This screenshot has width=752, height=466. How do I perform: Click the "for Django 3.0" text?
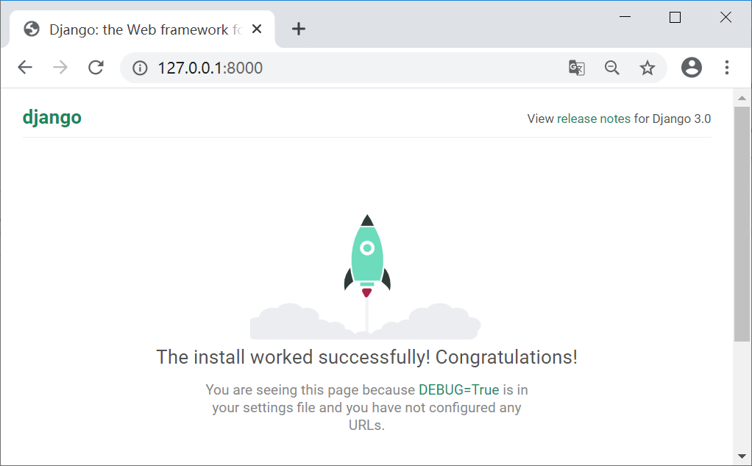point(673,119)
